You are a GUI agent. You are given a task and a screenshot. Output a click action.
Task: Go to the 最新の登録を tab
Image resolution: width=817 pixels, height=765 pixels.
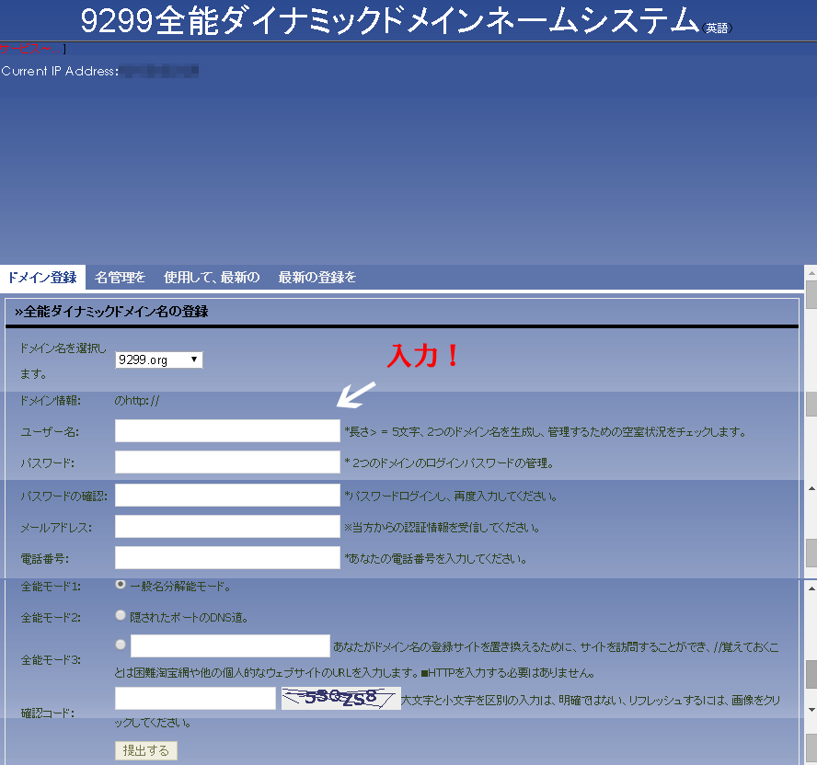pos(316,277)
